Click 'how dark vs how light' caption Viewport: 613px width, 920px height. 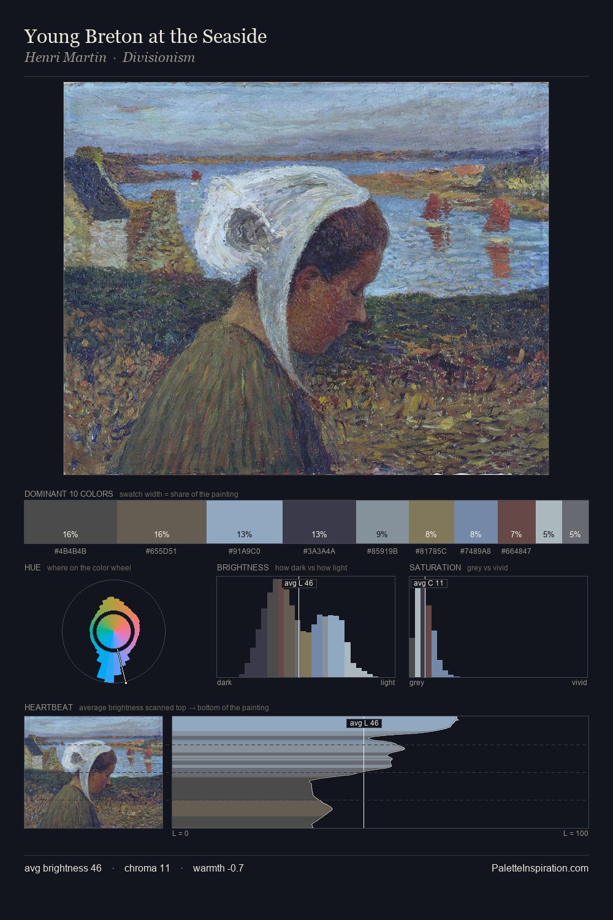[311, 568]
